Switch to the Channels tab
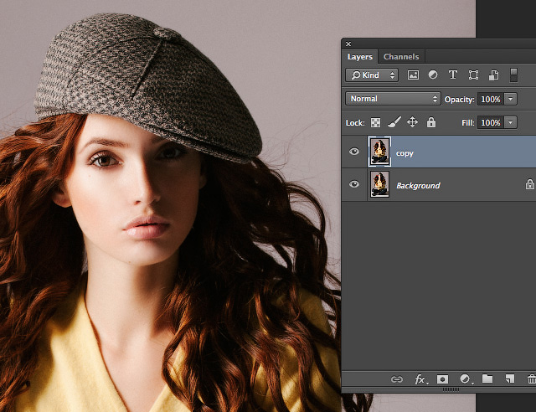Screen dimensions: 536x412 tap(401, 57)
